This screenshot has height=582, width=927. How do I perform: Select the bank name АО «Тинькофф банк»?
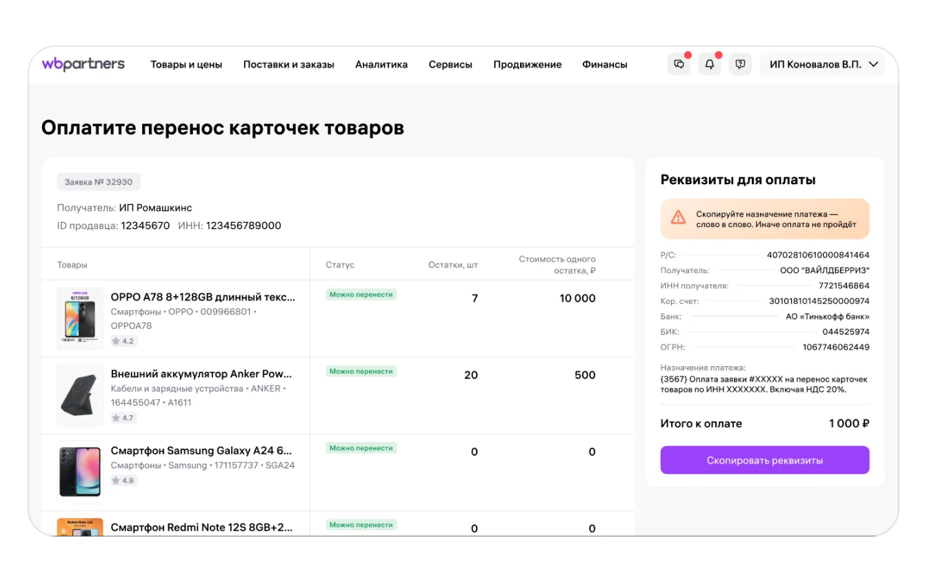click(x=828, y=317)
